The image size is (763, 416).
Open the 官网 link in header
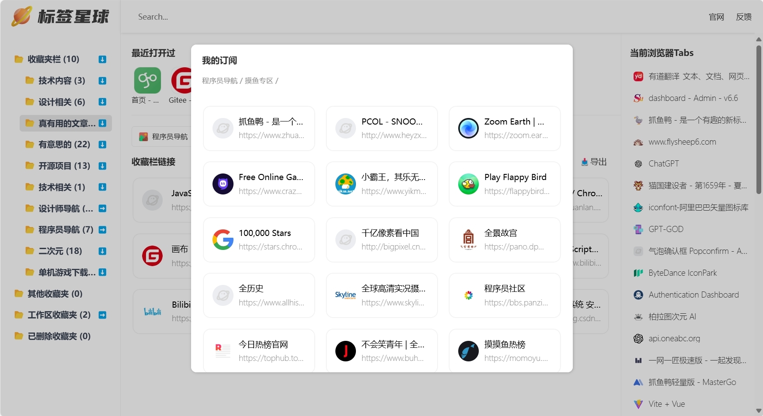(716, 17)
